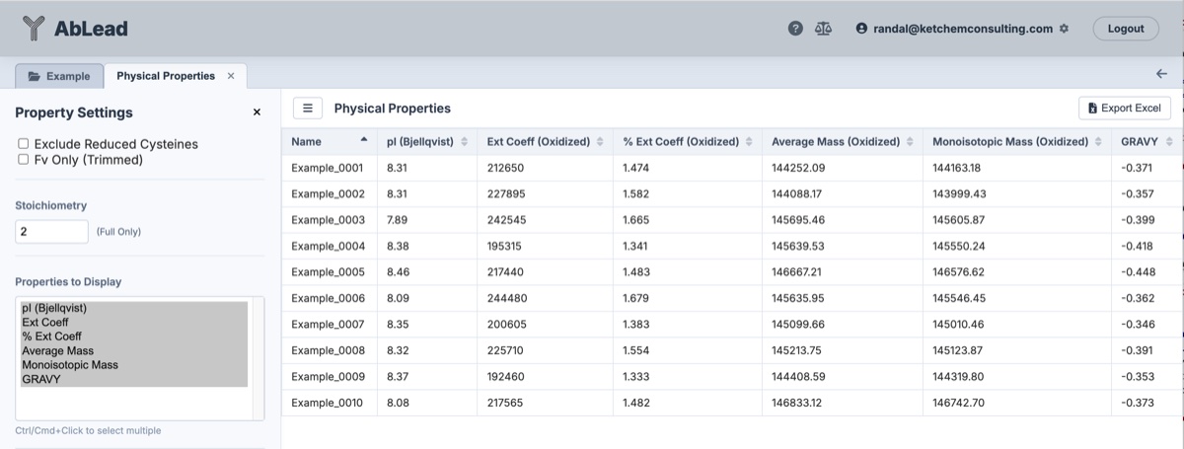Close the Physical Properties tab
This screenshot has height=449, width=1184.
click(231, 76)
